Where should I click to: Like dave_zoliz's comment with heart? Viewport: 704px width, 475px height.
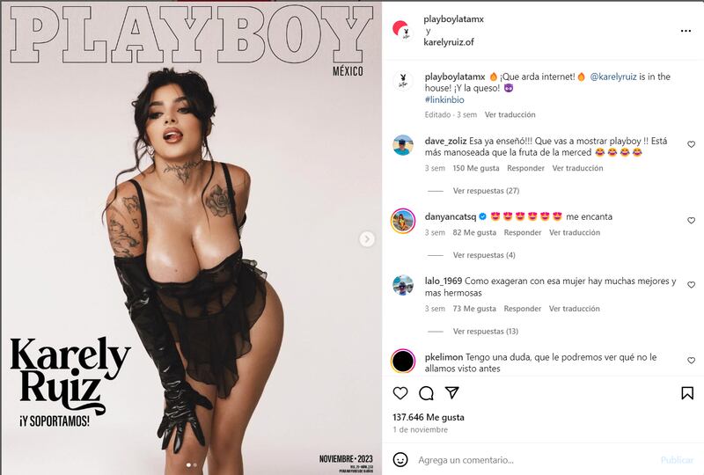click(691, 144)
